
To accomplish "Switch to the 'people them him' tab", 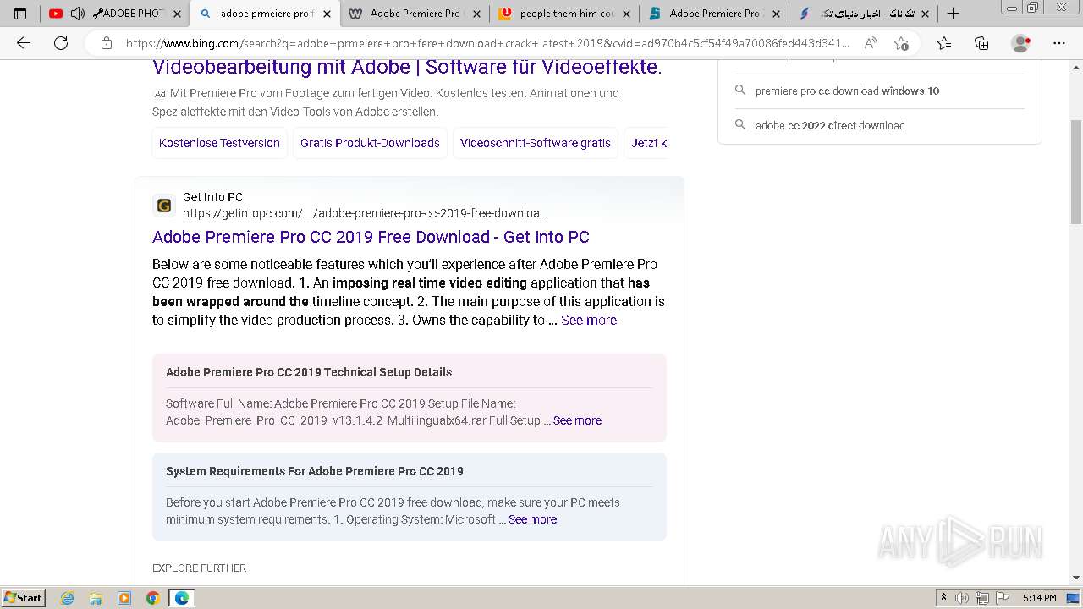I will coord(564,14).
